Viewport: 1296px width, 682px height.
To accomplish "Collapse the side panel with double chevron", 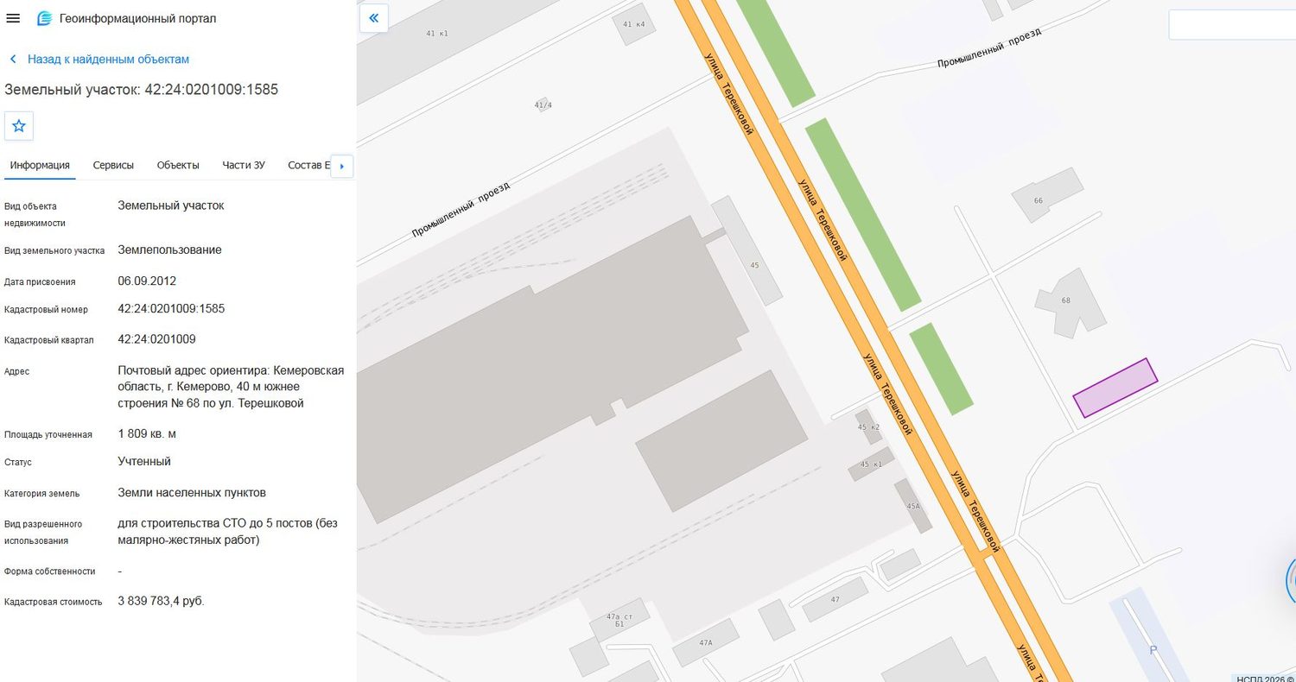I will (374, 17).
